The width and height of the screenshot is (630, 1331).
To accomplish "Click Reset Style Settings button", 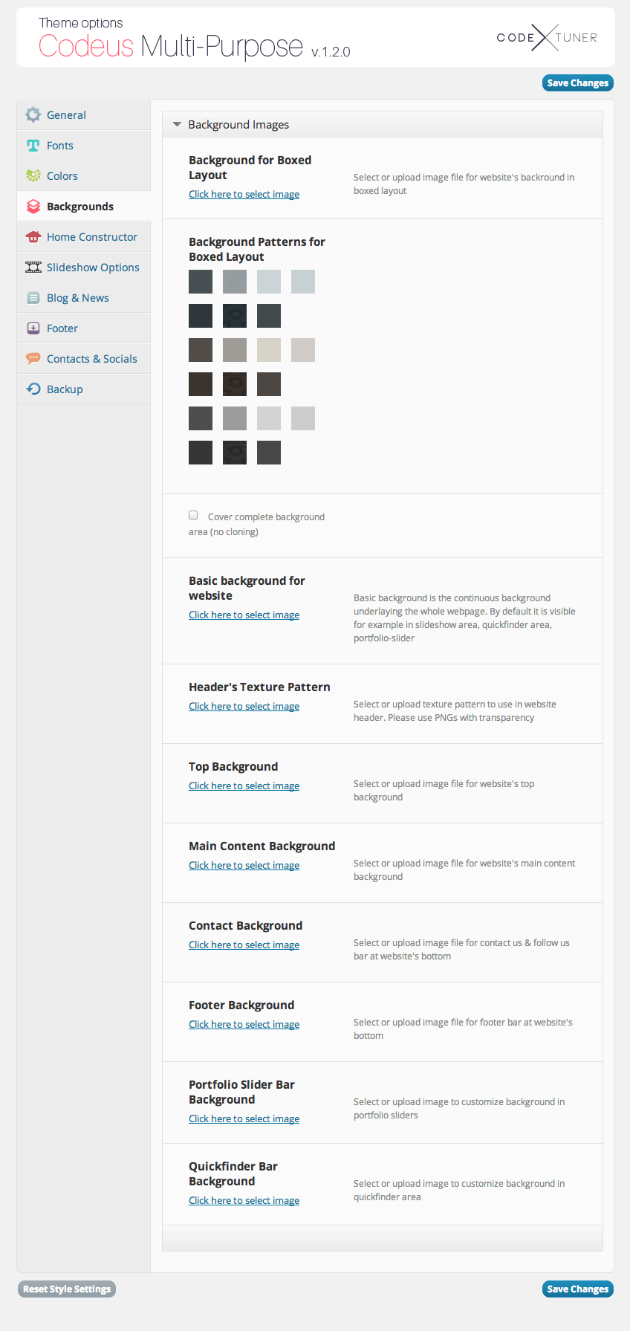I will coord(67,1289).
